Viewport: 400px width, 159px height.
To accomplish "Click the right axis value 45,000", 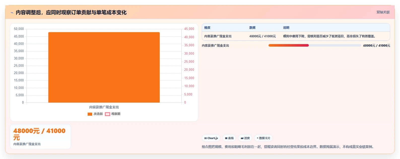I will tap(189, 29).
